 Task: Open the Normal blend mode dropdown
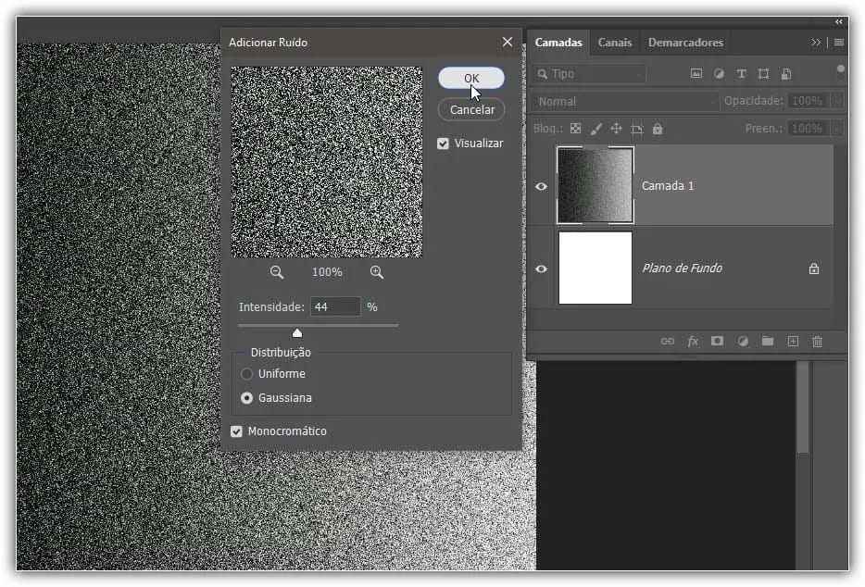pos(625,102)
